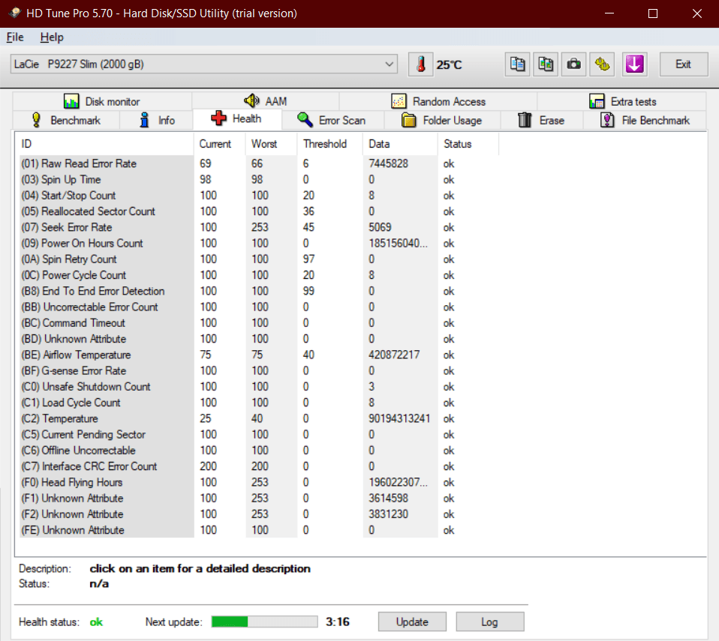Click the AAM speaker icon
719x641 pixels.
[251, 100]
